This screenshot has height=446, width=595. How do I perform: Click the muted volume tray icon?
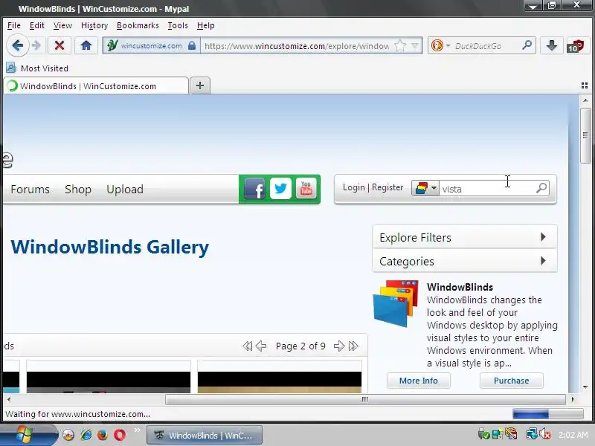coord(545,435)
